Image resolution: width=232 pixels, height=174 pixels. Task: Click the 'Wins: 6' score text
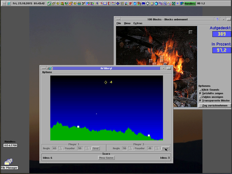(48, 158)
